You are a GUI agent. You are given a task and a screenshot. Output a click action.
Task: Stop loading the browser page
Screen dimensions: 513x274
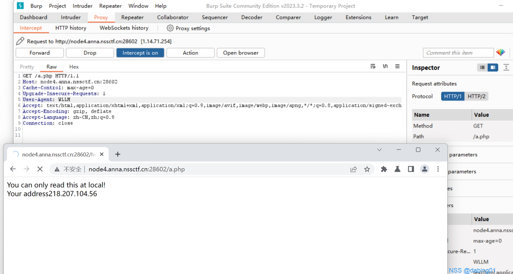click(x=40, y=169)
